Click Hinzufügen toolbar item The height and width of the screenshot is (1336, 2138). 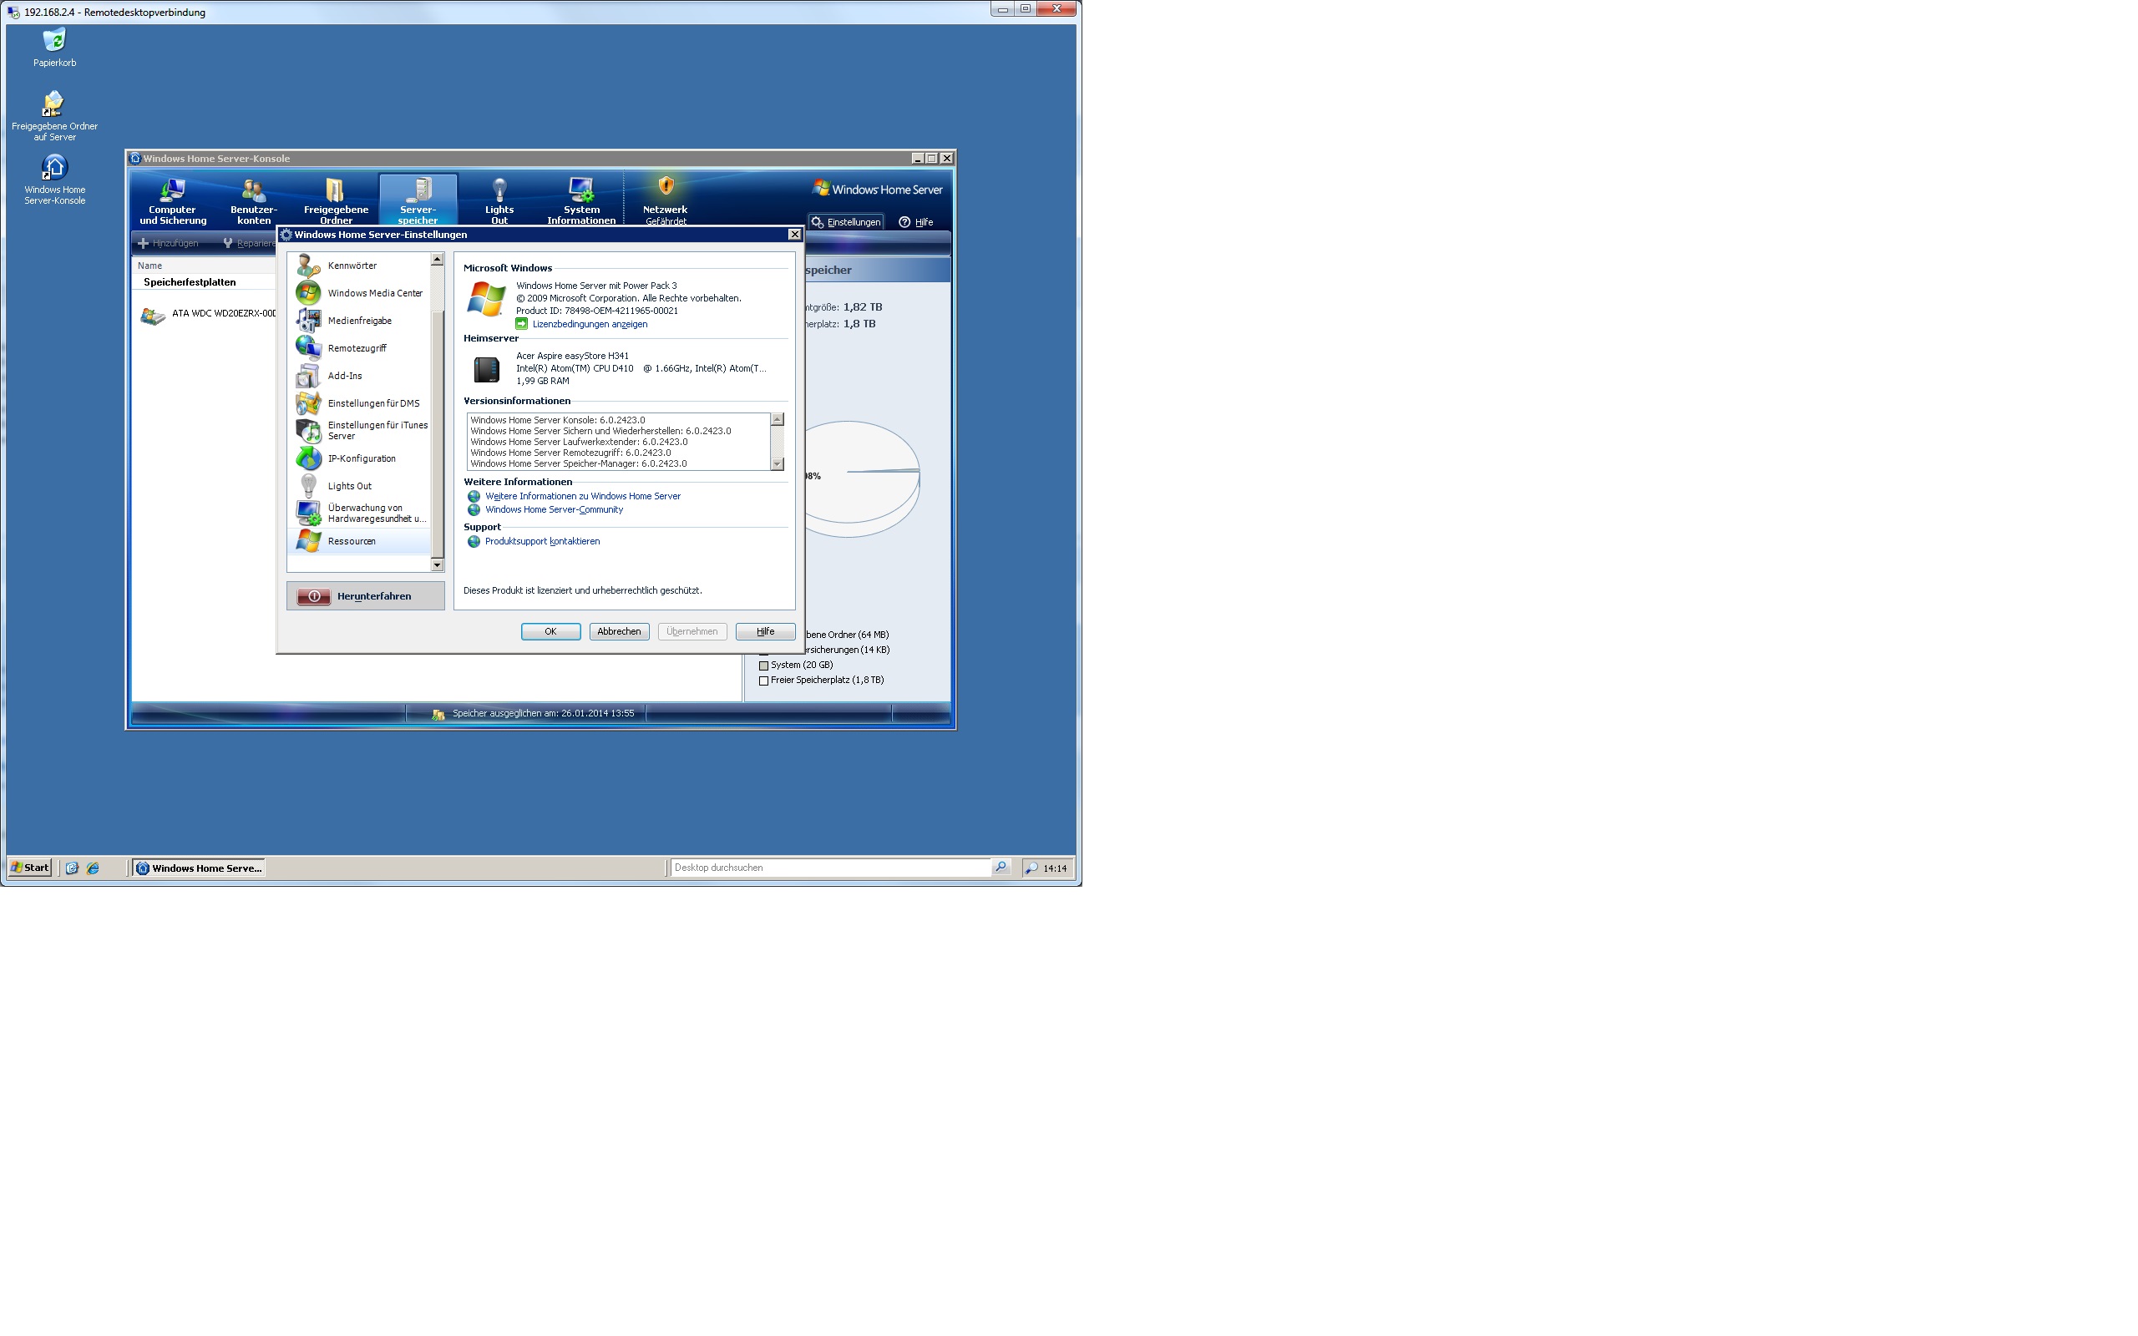click(x=168, y=244)
